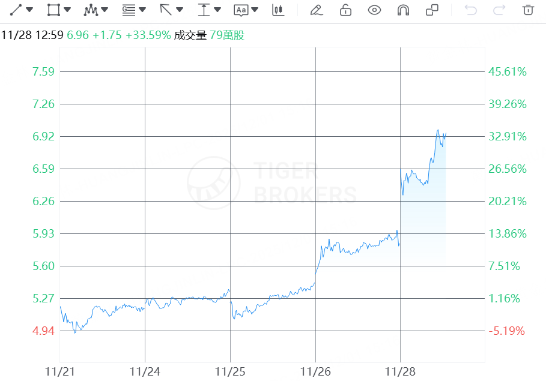546x381 pixels.
Task: Pick the arrow drawing tool
Action: coord(166,10)
